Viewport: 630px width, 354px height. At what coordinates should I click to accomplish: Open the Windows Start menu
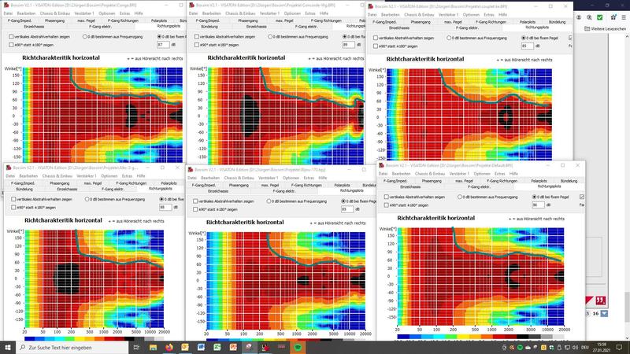click(8, 347)
